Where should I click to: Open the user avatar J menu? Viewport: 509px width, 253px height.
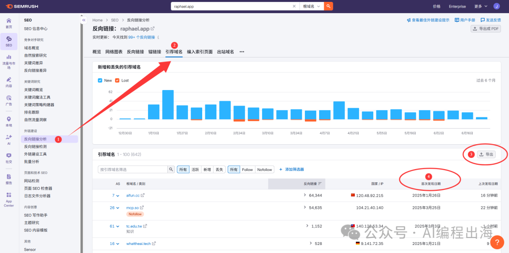point(496,6)
